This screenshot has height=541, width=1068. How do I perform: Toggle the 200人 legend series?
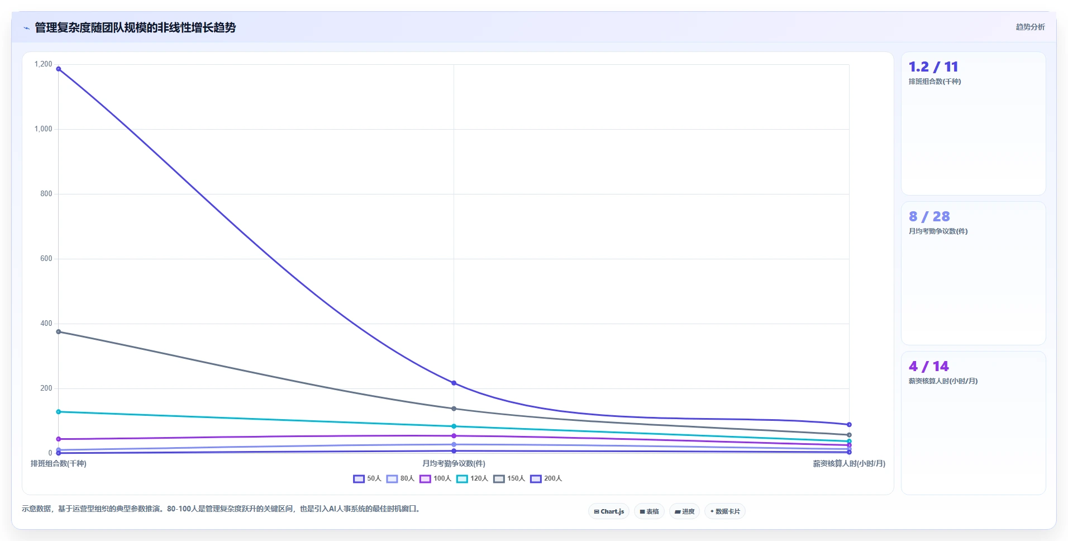coord(546,478)
